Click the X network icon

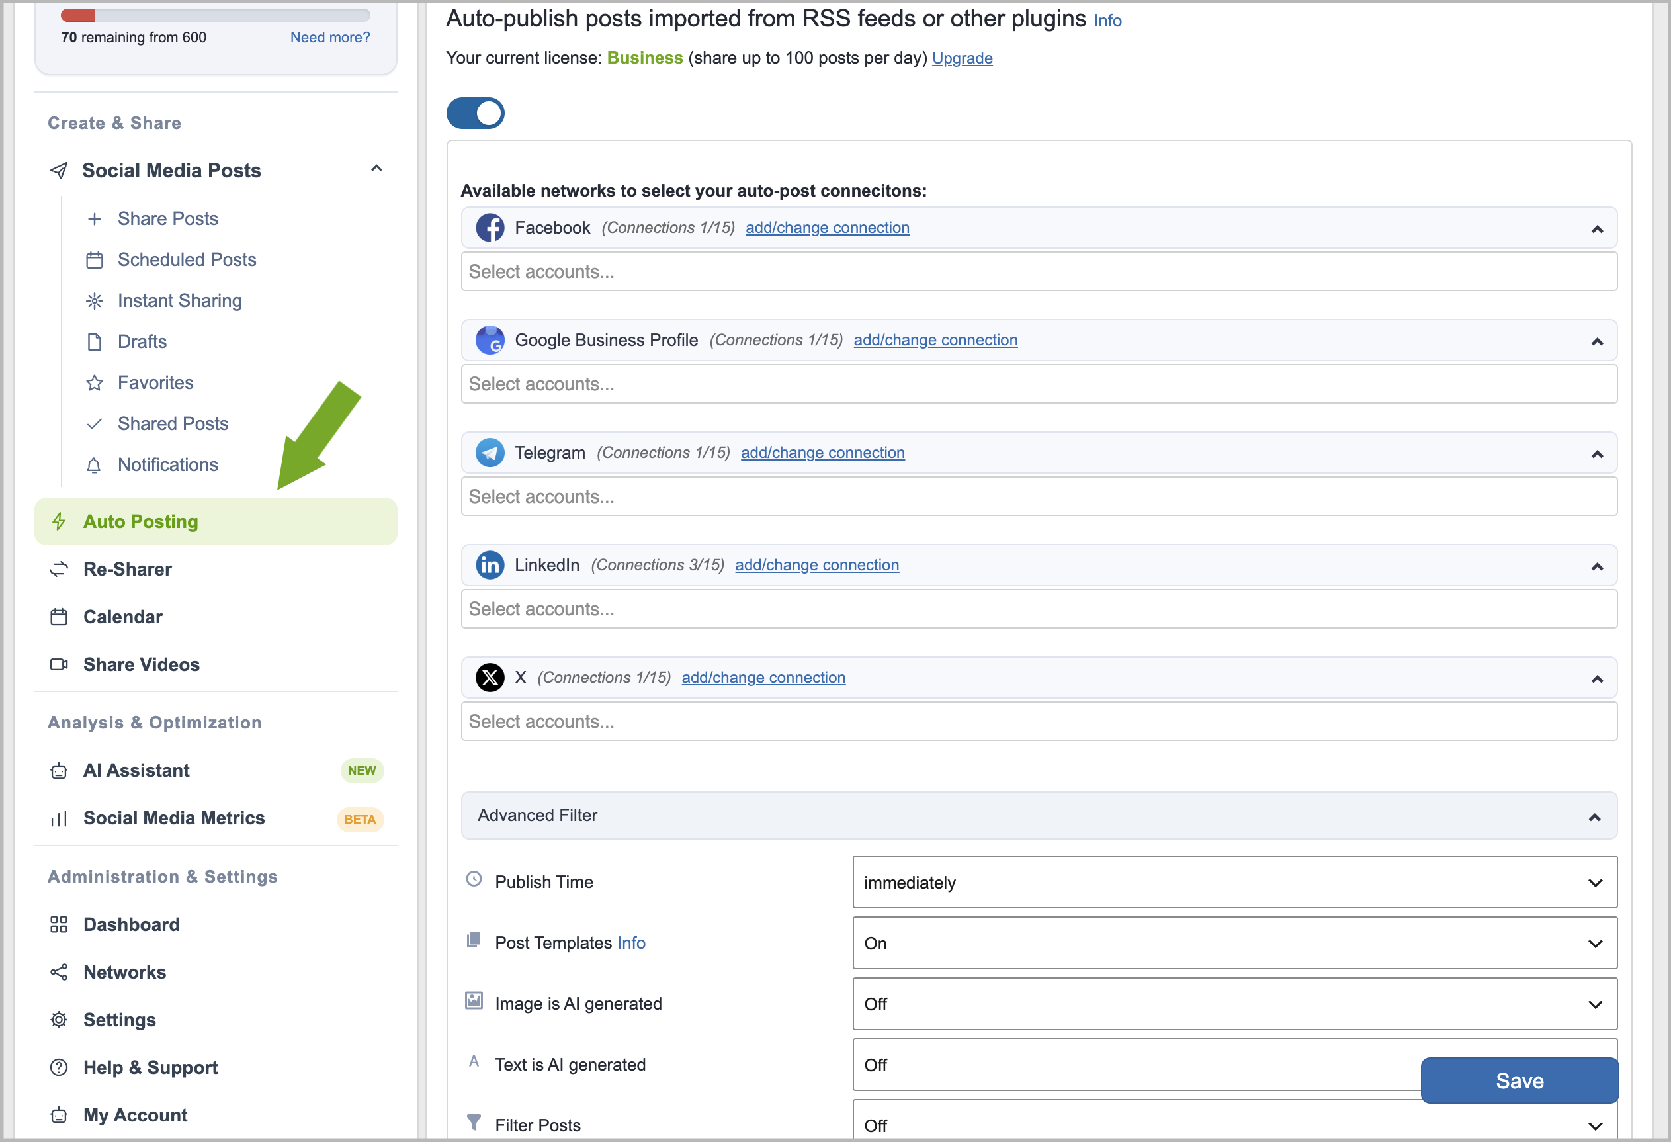(x=490, y=678)
